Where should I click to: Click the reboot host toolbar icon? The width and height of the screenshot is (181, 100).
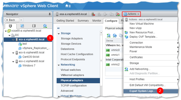coord(118,14)
